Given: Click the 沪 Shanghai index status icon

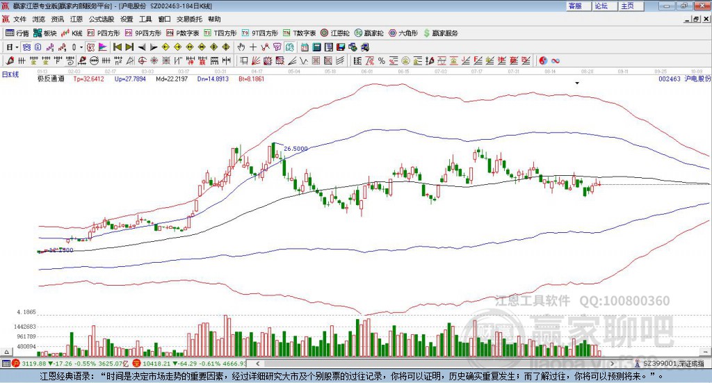Looking at the screenshot, I should (x=17, y=364).
